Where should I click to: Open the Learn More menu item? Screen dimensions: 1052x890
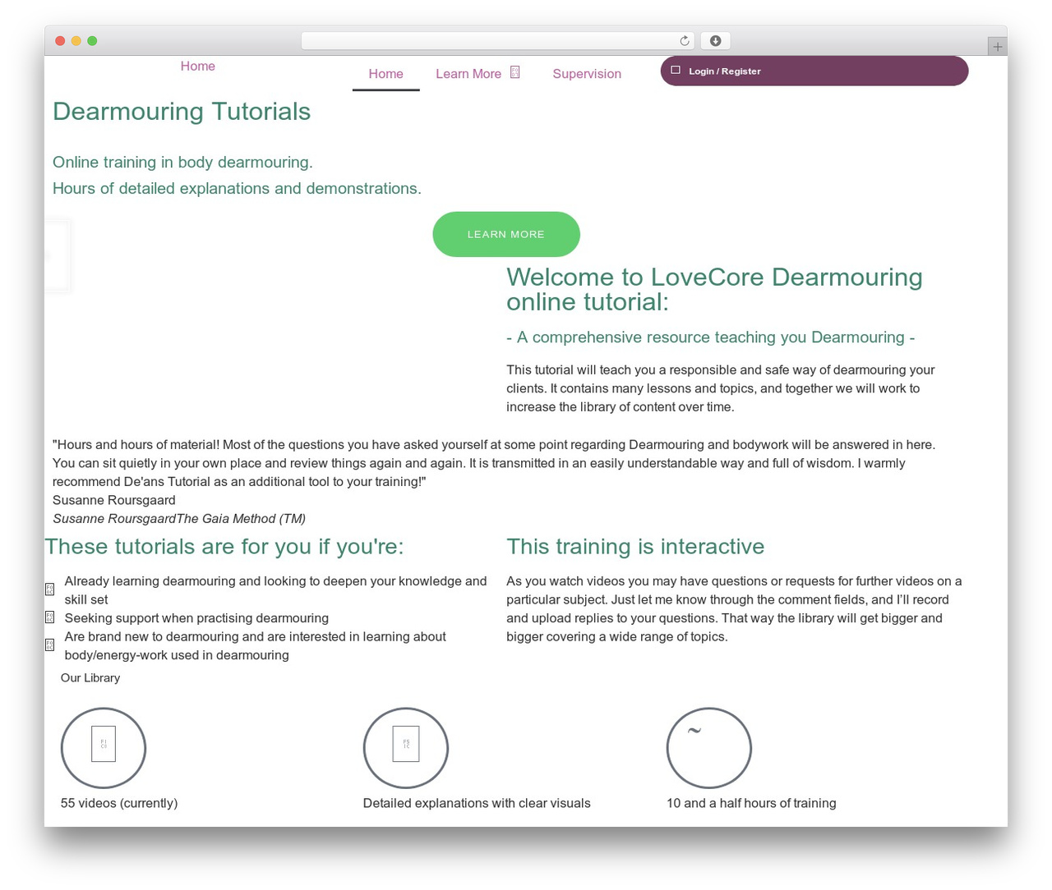[x=468, y=74]
